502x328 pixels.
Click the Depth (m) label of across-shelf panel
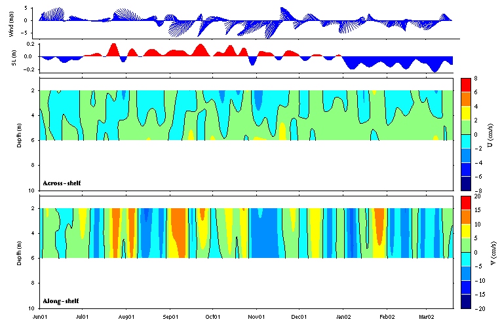click(19, 136)
